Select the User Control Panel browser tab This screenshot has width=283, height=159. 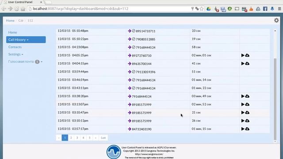click(20, 2)
